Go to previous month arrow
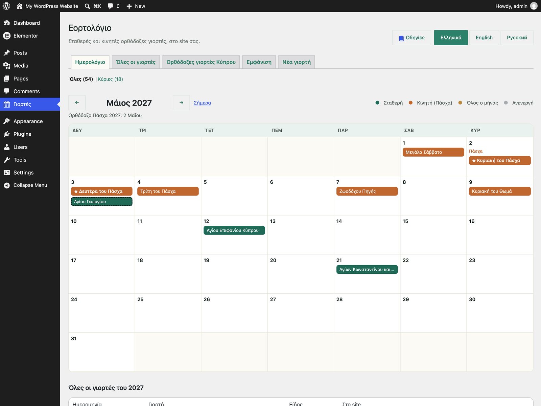Image resolution: width=541 pixels, height=406 pixels. pyautogui.click(x=77, y=103)
